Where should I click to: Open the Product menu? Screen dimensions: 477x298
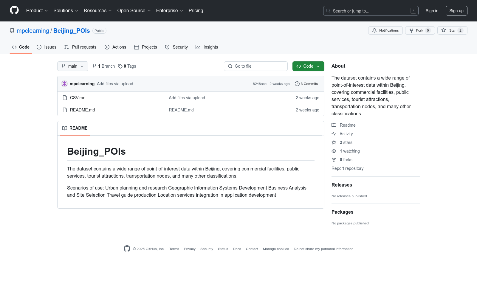[x=37, y=11]
